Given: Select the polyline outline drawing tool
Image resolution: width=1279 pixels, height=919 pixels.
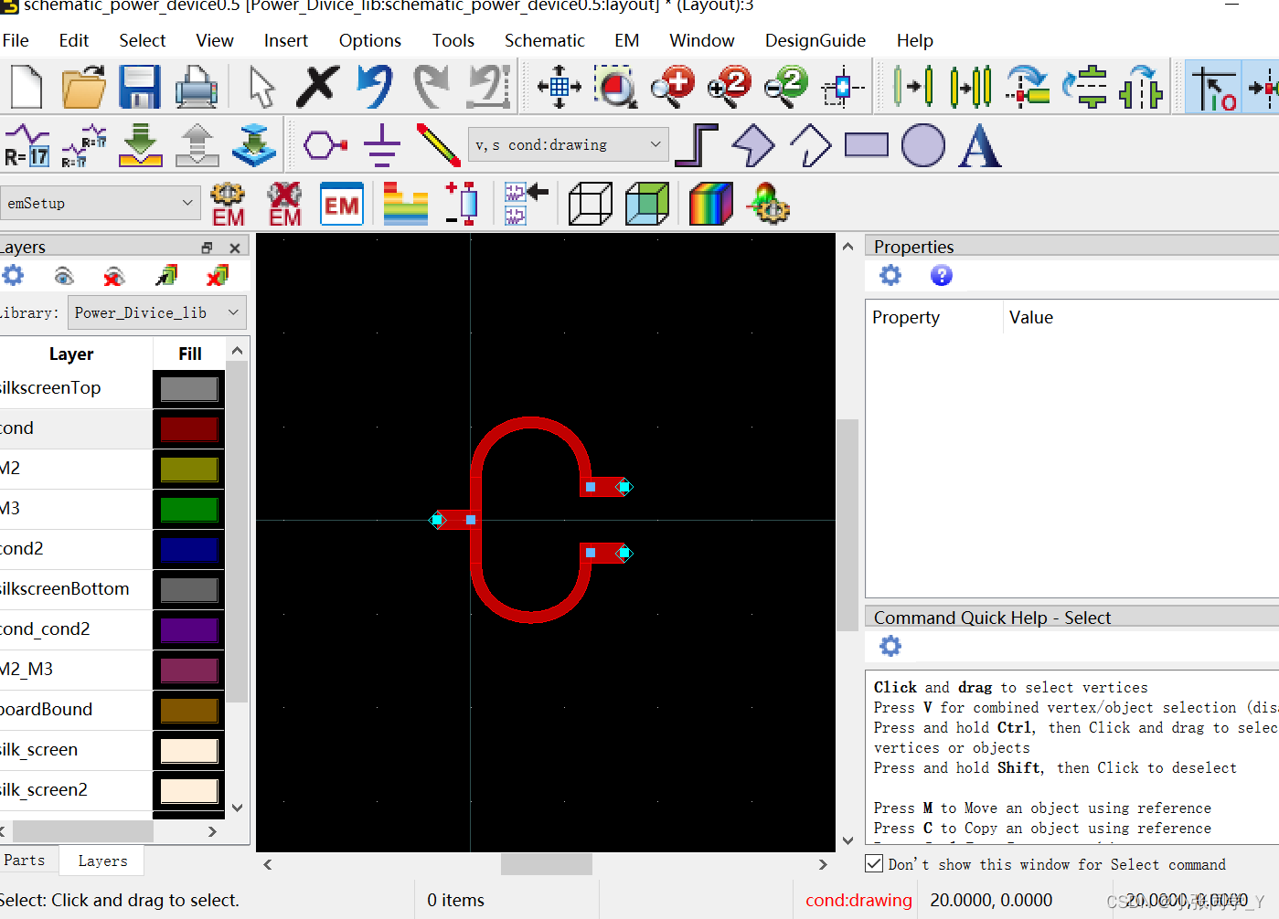Looking at the screenshot, I should (810, 144).
